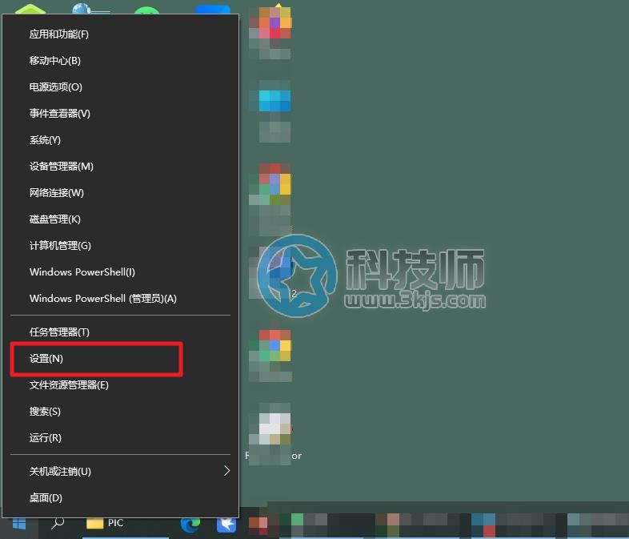Open Search (搜索) menu entry
Viewport: 629px width, 539px height.
tap(120, 412)
